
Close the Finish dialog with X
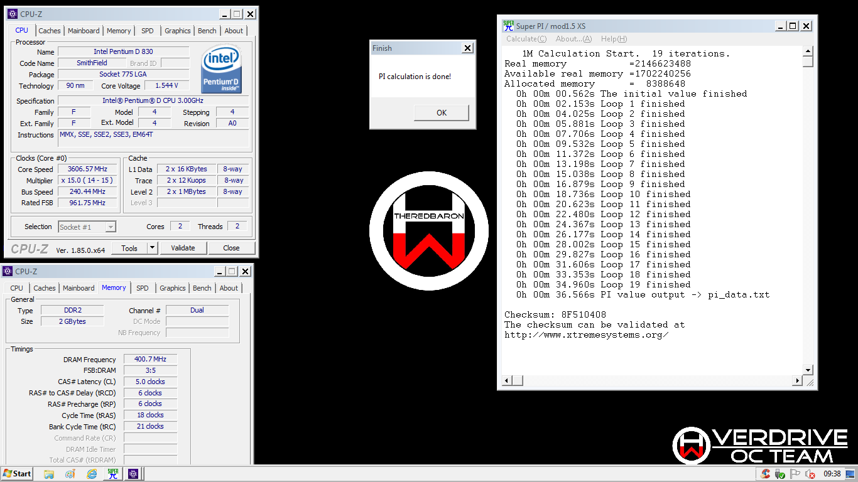point(467,48)
